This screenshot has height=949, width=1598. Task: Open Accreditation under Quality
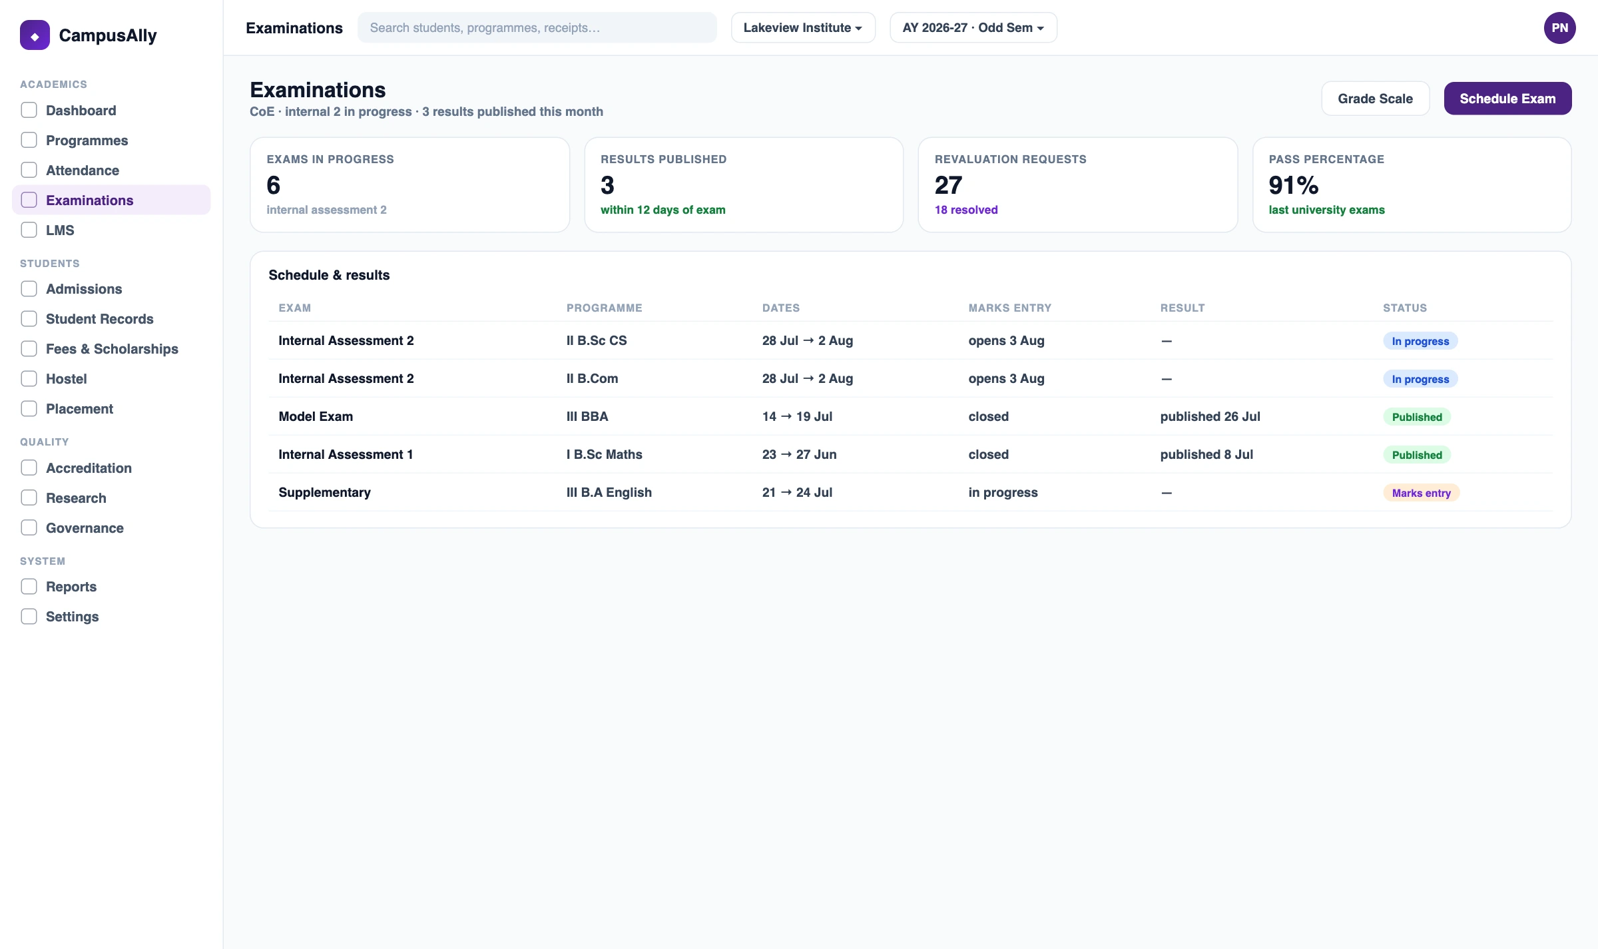[x=111, y=468]
